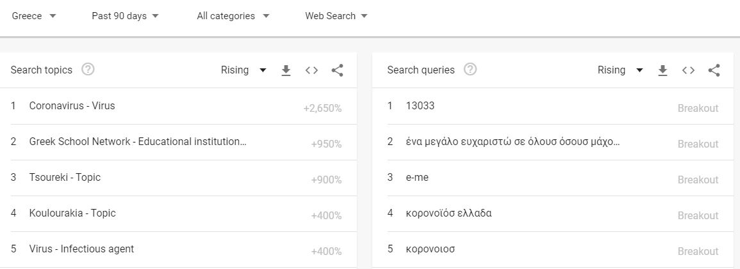
Task: Open the Greek School Network topic
Action: click(x=137, y=142)
